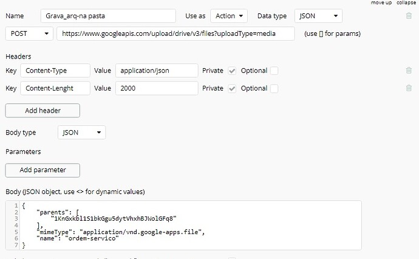This screenshot has width=419, height=259.
Task: Toggle Optional checkbox for Content-Lenght header
Action: pyautogui.click(x=274, y=89)
